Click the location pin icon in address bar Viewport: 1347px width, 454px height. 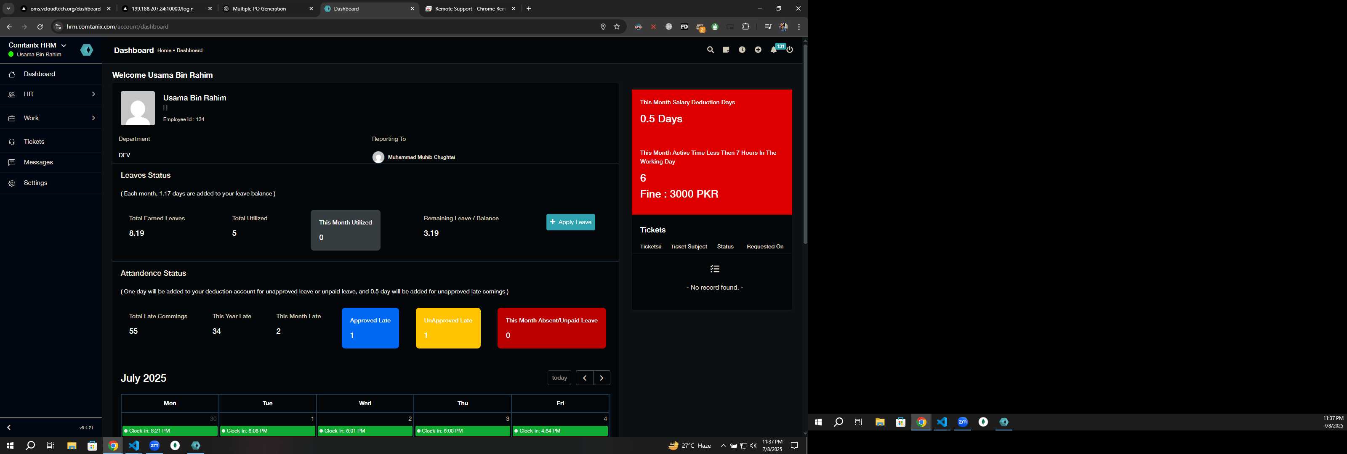[603, 26]
